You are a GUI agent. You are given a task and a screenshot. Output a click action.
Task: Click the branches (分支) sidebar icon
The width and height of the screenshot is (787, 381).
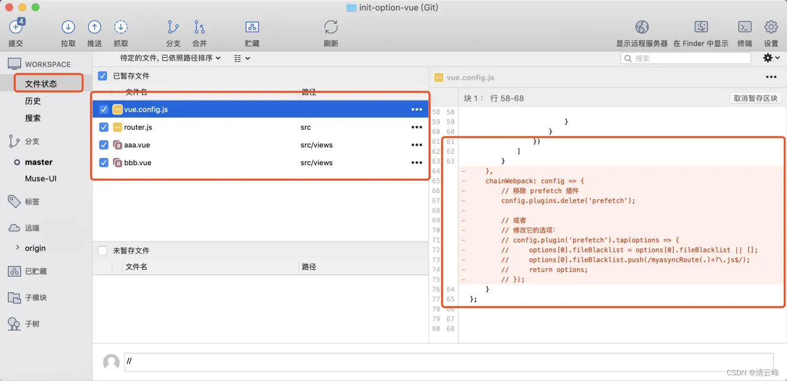14,141
